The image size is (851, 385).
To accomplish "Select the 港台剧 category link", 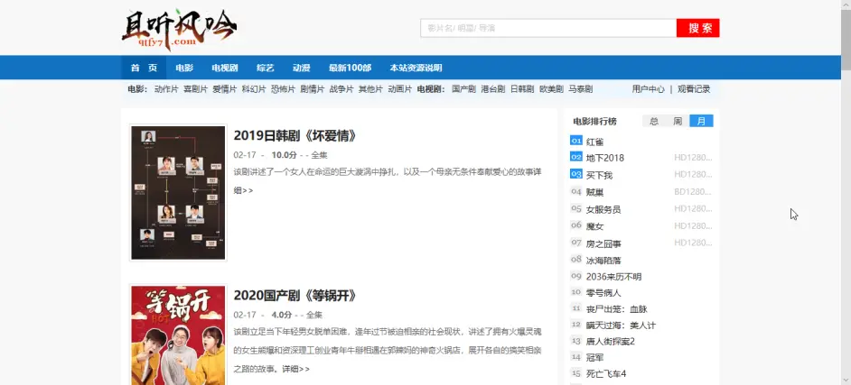I will pos(493,89).
